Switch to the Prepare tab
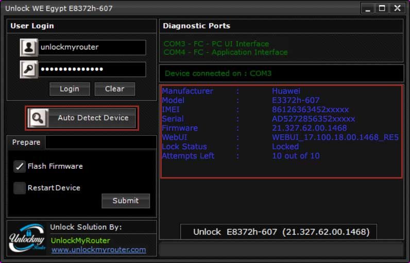Viewport: 410px width, 263px height. (26, 143)
